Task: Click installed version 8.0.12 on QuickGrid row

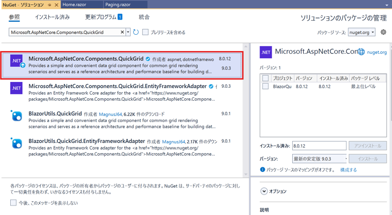Action: pyautogui.click(x=225, y=59)
